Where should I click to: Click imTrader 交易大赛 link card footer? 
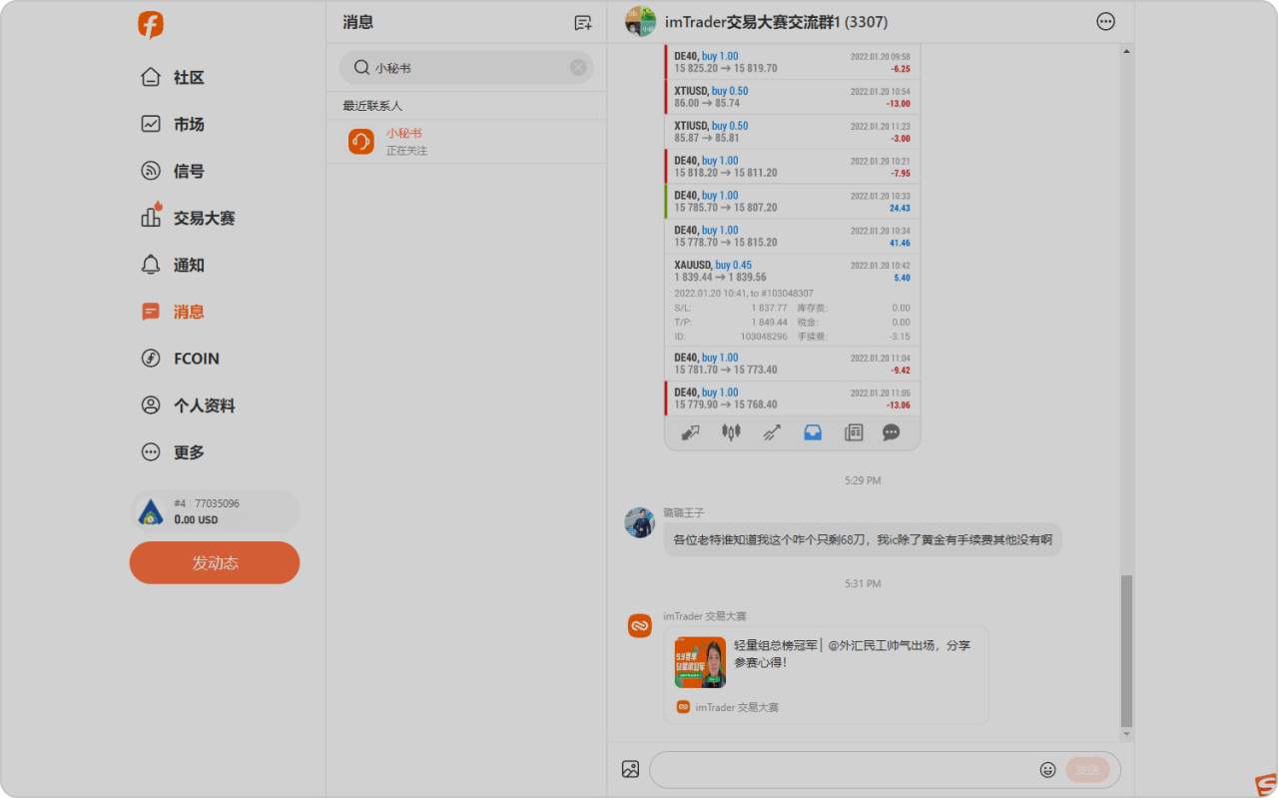728,707
